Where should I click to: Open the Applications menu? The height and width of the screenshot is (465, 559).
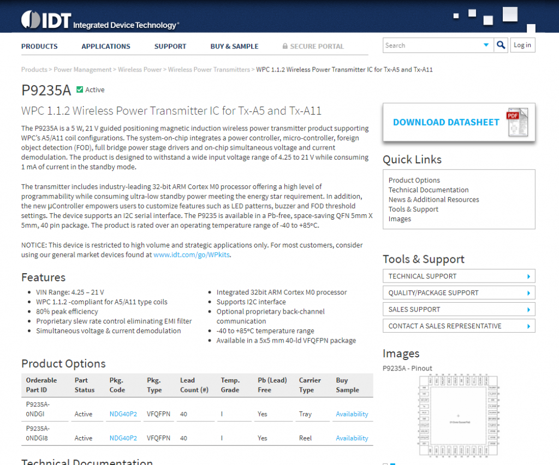(106, 46)
